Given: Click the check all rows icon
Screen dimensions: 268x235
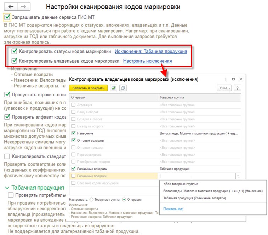Looking at the screenshot, I should click(113, 88).
